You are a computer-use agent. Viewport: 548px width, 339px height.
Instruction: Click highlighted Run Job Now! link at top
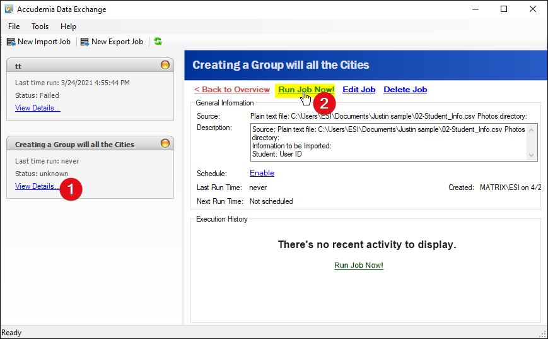(x=306, y=90)
